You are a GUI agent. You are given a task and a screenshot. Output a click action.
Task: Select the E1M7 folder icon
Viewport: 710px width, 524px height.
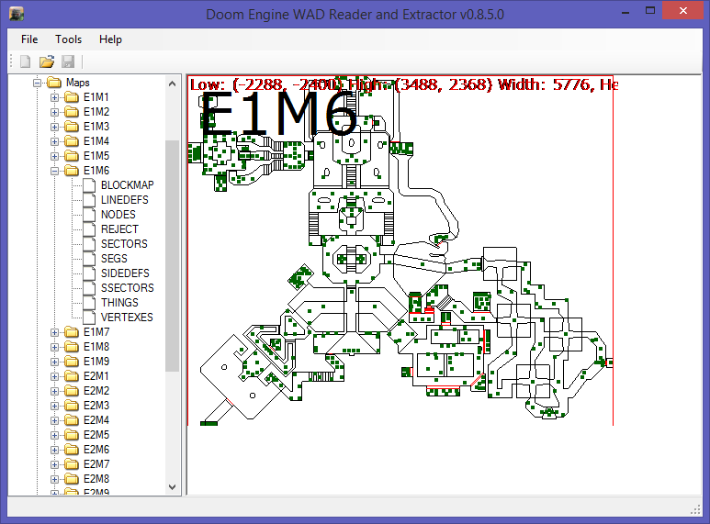pyautogui.click(x=72, y=332)
